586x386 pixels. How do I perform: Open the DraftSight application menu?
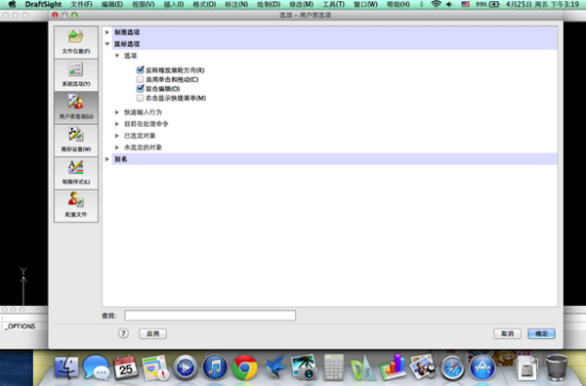coord(43,5)
